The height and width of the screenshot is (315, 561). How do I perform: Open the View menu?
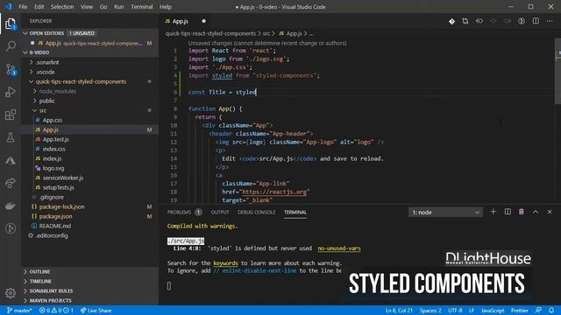[x=87, y=7]
